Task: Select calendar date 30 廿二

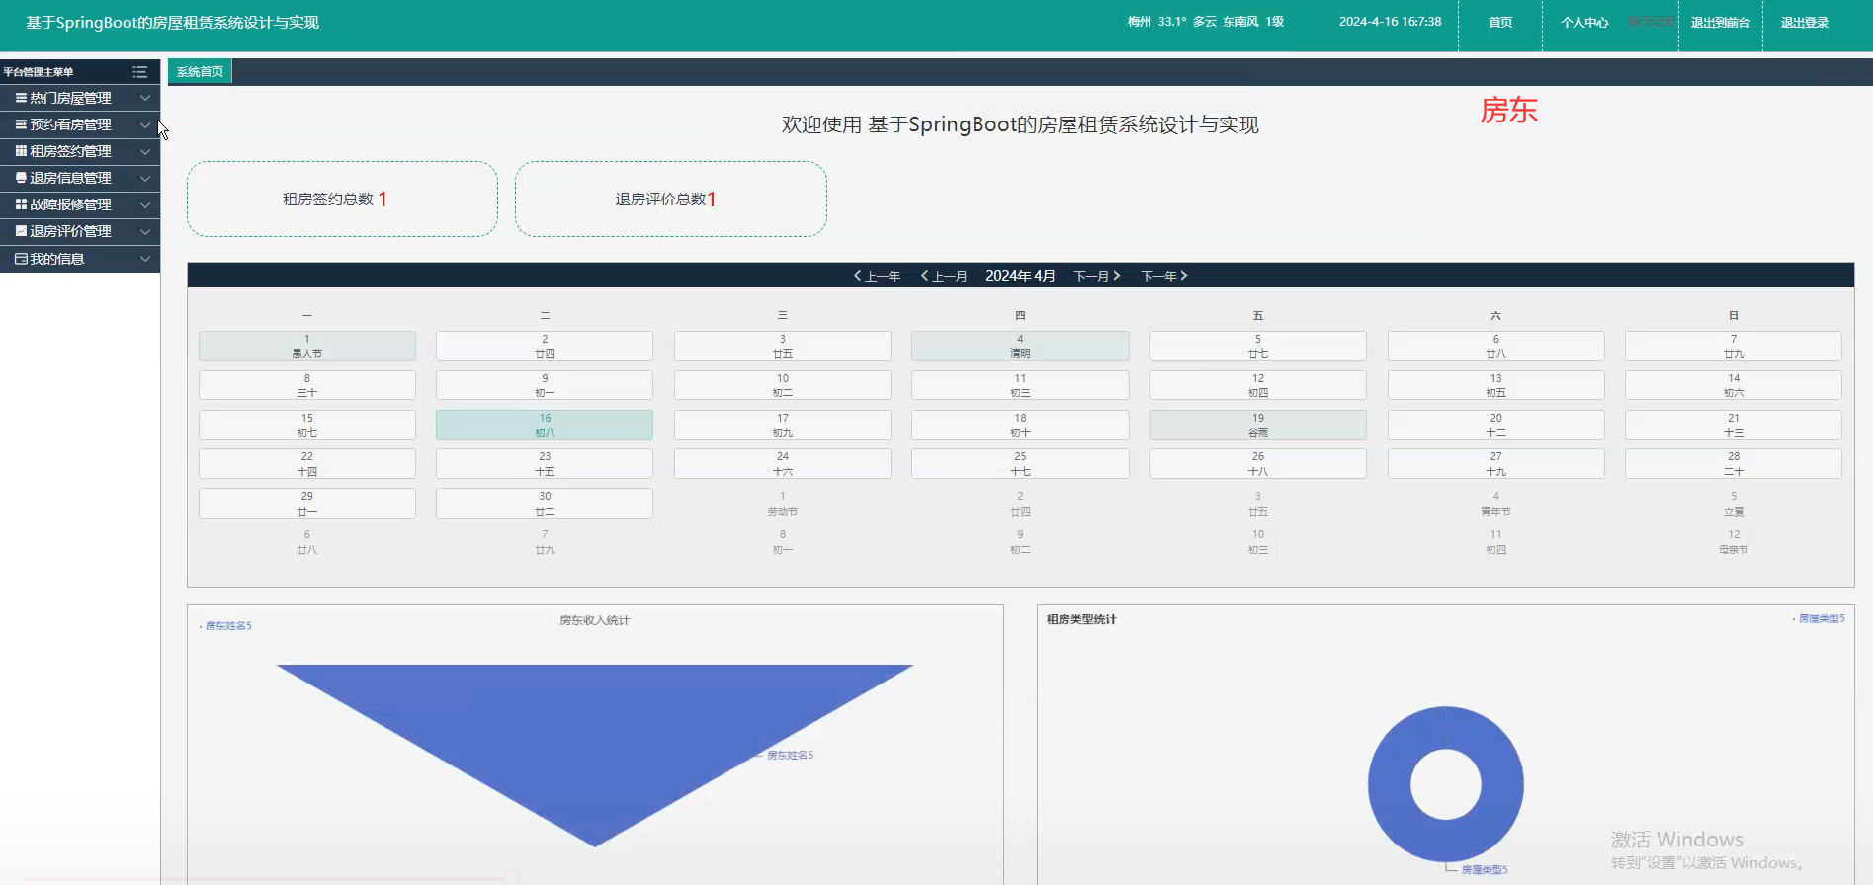Action: pyautogui.click(x=545, y=503)
